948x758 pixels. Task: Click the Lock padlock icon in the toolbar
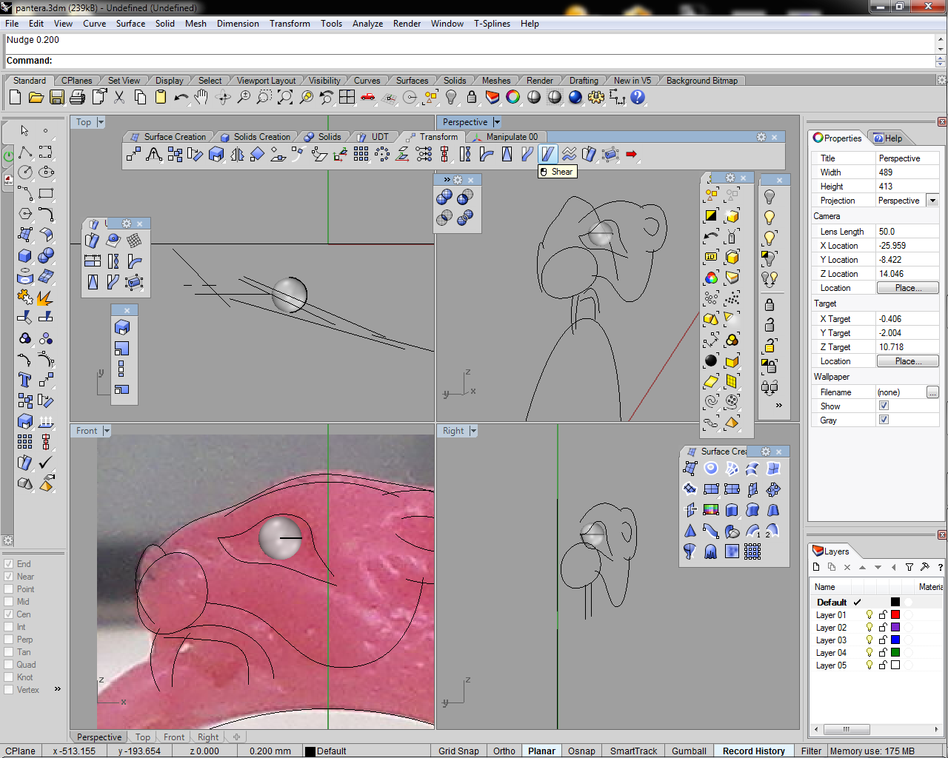pos(472,97)
